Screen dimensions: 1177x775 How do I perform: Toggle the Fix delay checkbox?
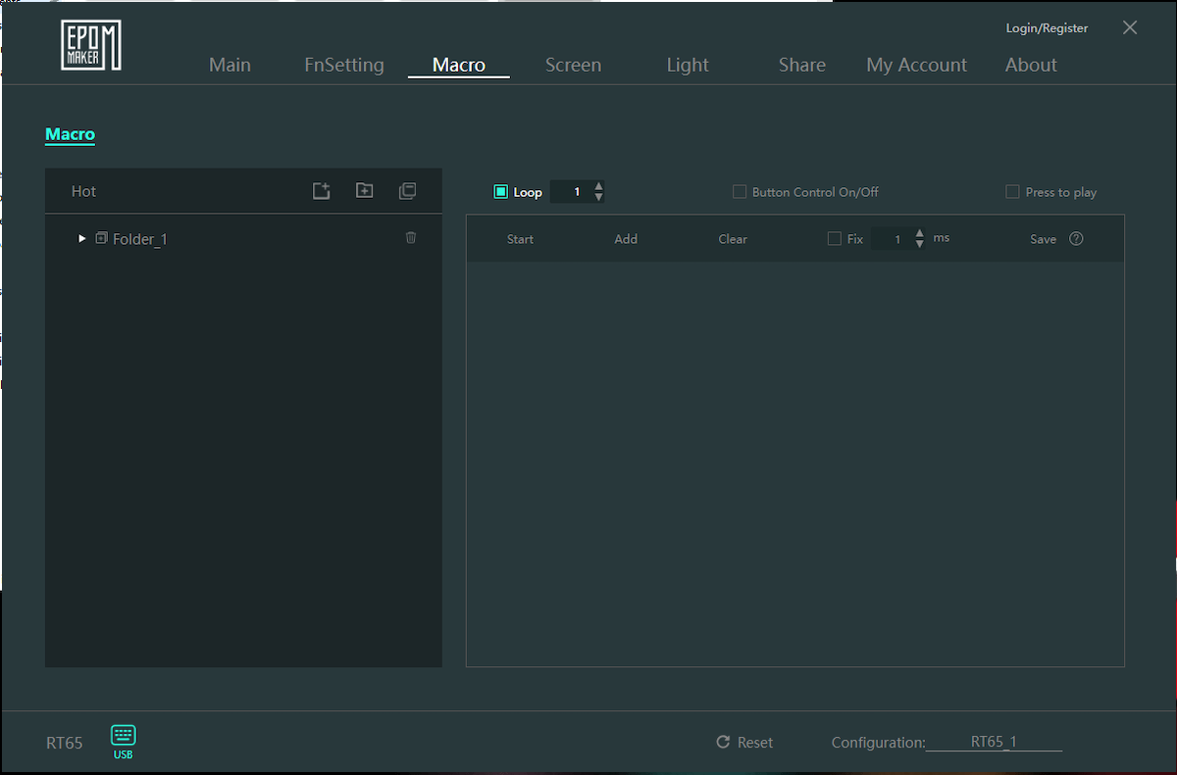[835, 239]
